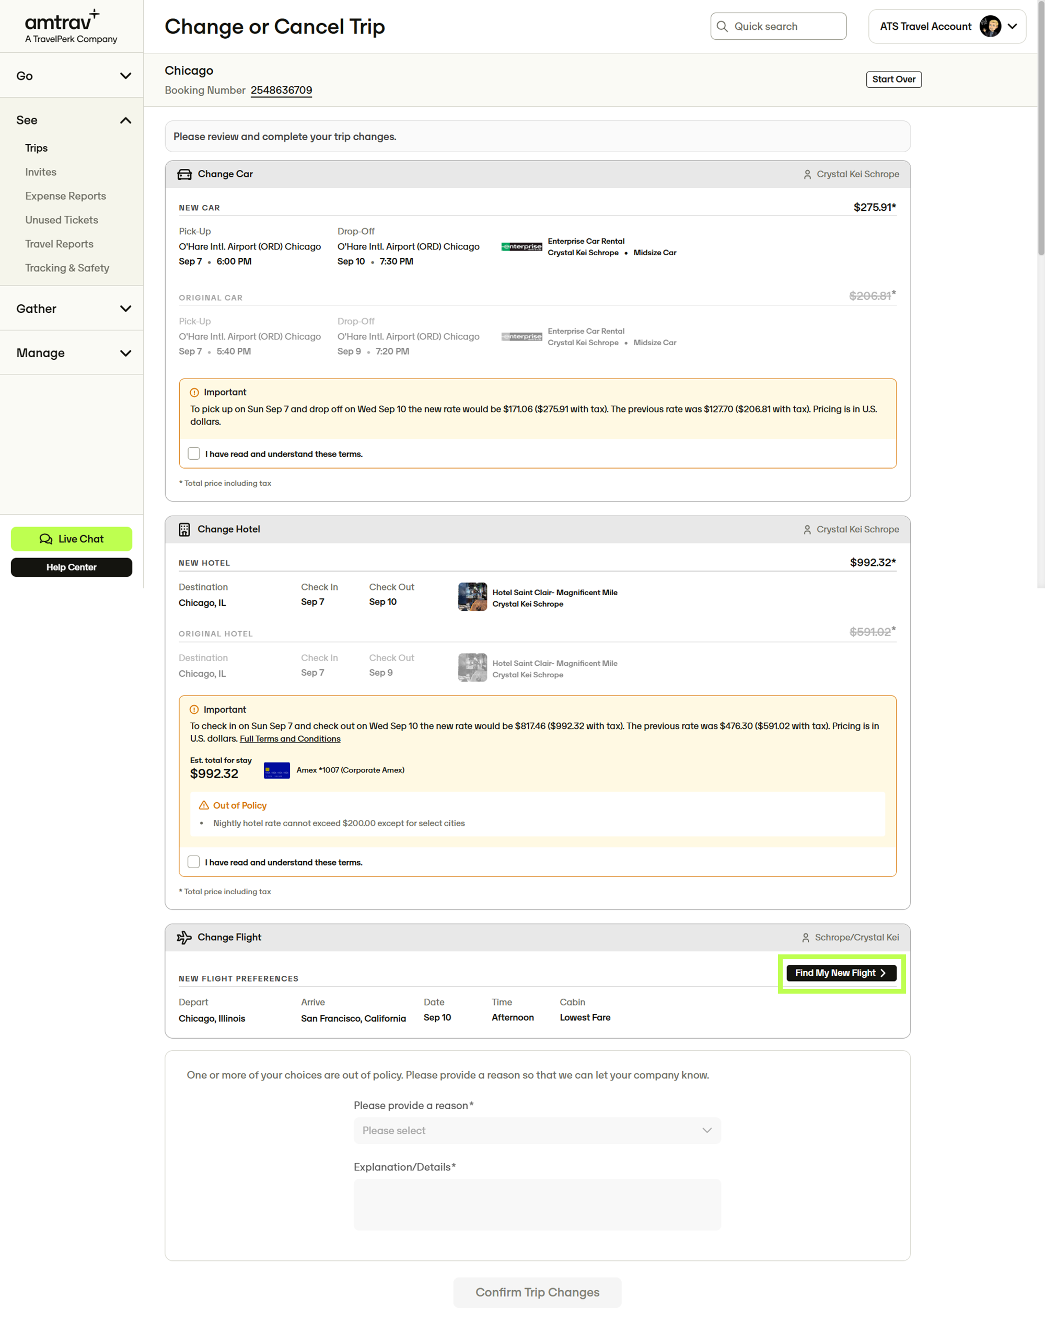Open the Help Center
The image size is (1045, 1321).
[72, 567]
